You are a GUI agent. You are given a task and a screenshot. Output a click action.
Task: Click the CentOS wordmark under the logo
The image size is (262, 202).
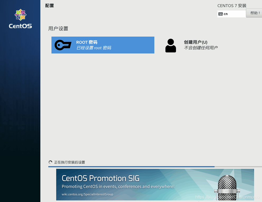[20, 26]
